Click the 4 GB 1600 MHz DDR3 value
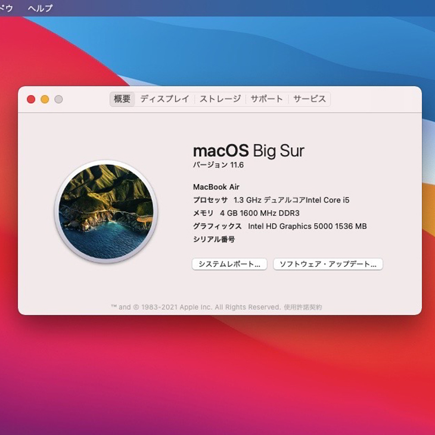Viewport: 435px width, 435px height. tap(260, 213)
